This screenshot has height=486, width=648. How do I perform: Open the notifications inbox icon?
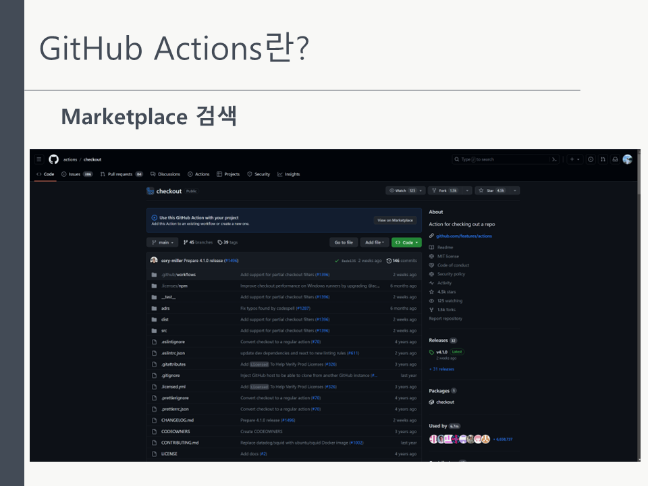click(x=615, y=159)
